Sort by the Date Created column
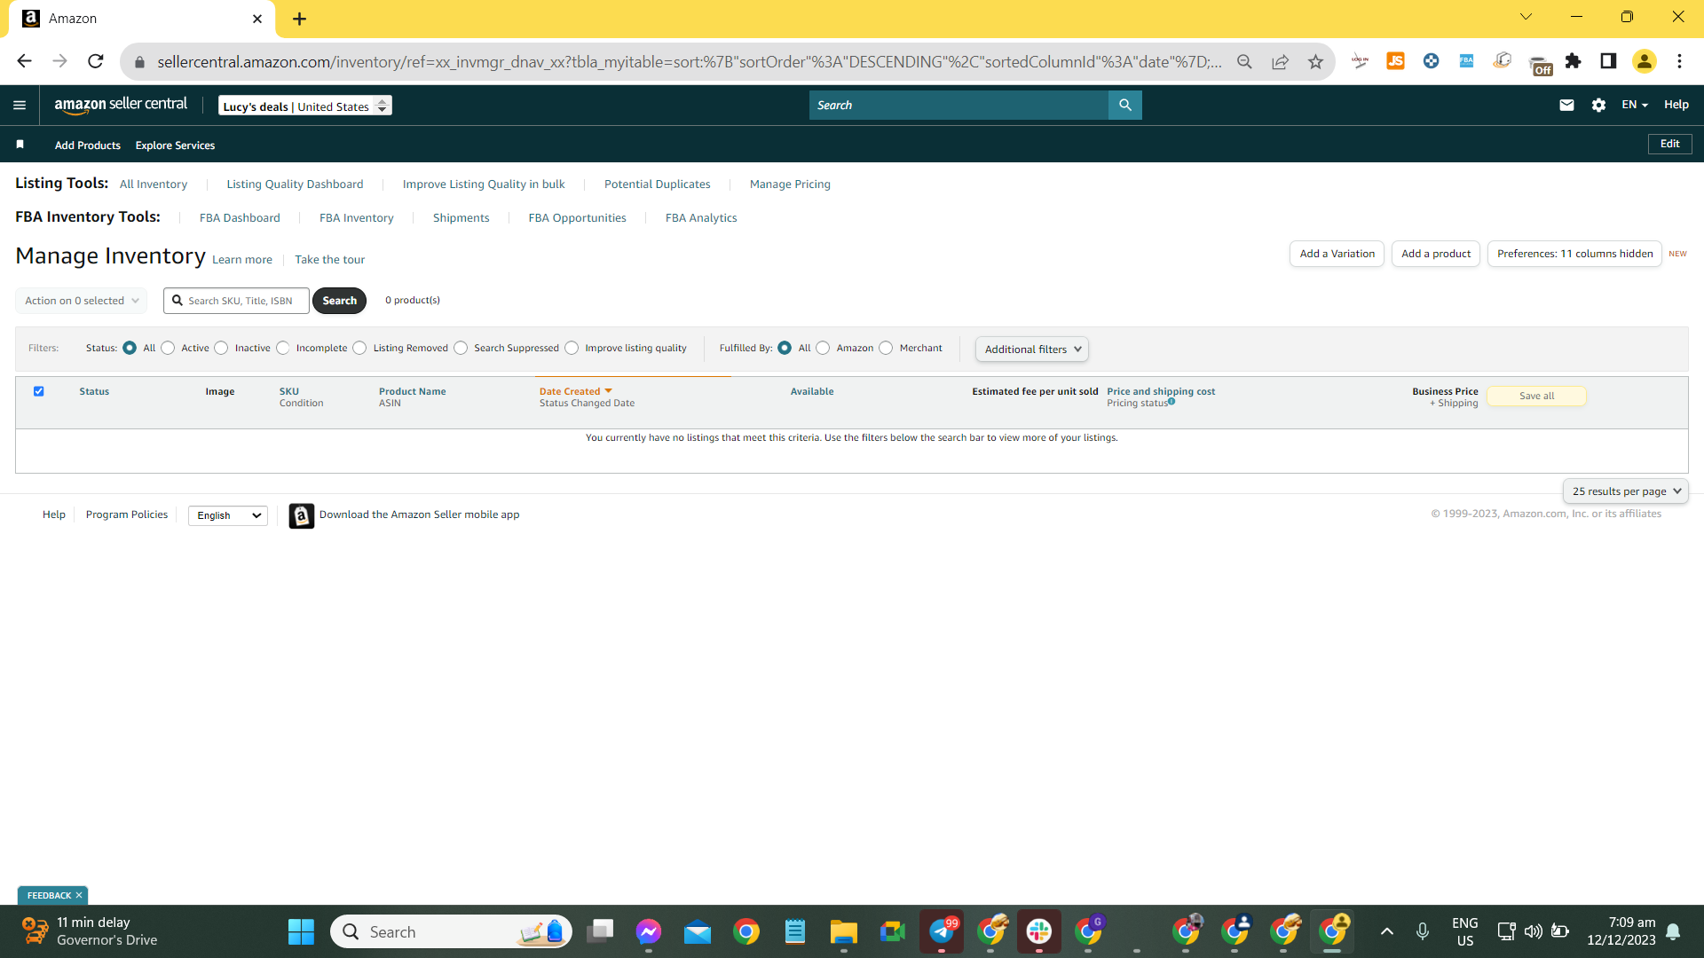This screenshot has width=1704, height=958. 575,391
